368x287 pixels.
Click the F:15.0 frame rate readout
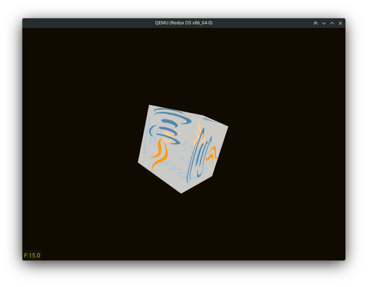[x=32, y=255]
